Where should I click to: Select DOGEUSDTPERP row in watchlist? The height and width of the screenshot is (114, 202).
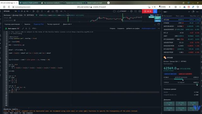point(181,46)
